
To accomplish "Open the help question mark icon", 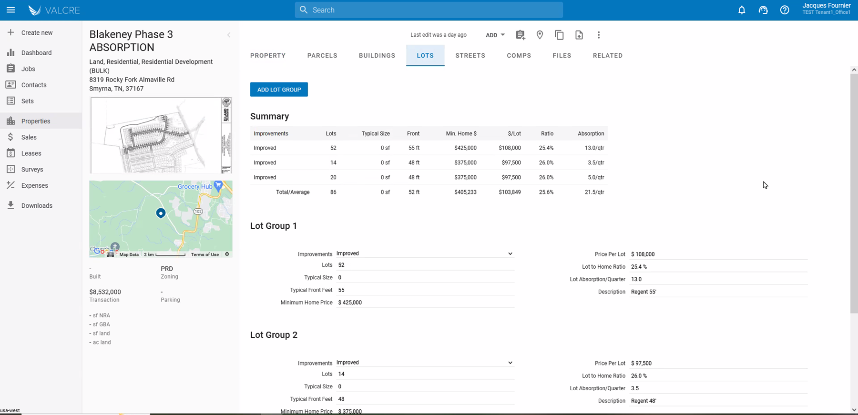I will [x=785, y=10].
